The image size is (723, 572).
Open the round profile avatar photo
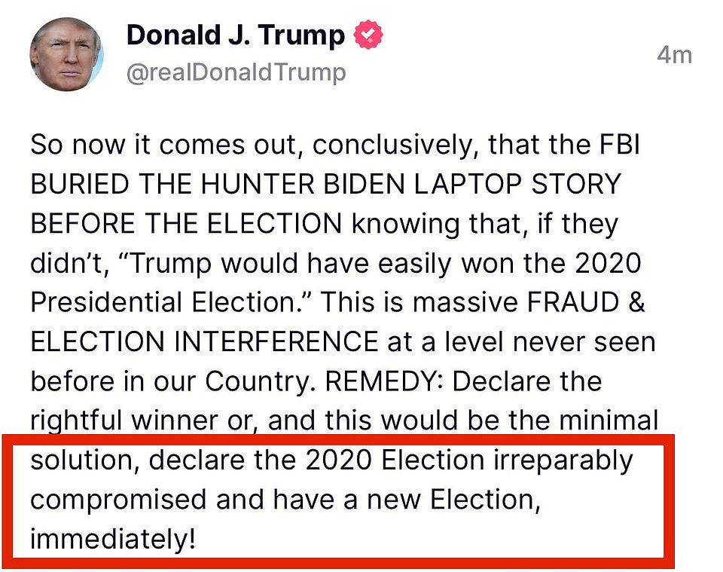pos(66,54)
